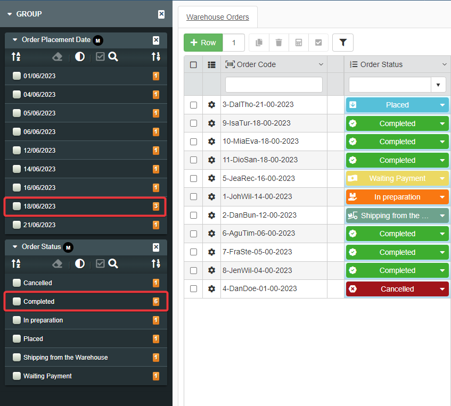Screen dimensions: 451x406
Task: Select row checkbox for 5-JeaRec-16-00-2023
Action: pos(193,179)
